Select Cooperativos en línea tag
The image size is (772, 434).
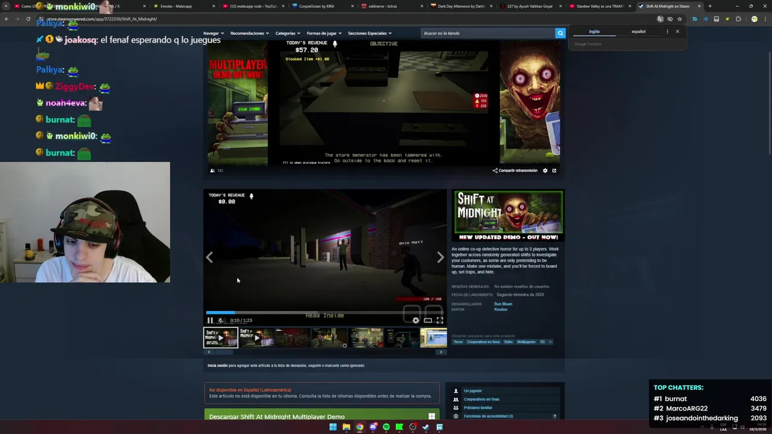[483, 342]
